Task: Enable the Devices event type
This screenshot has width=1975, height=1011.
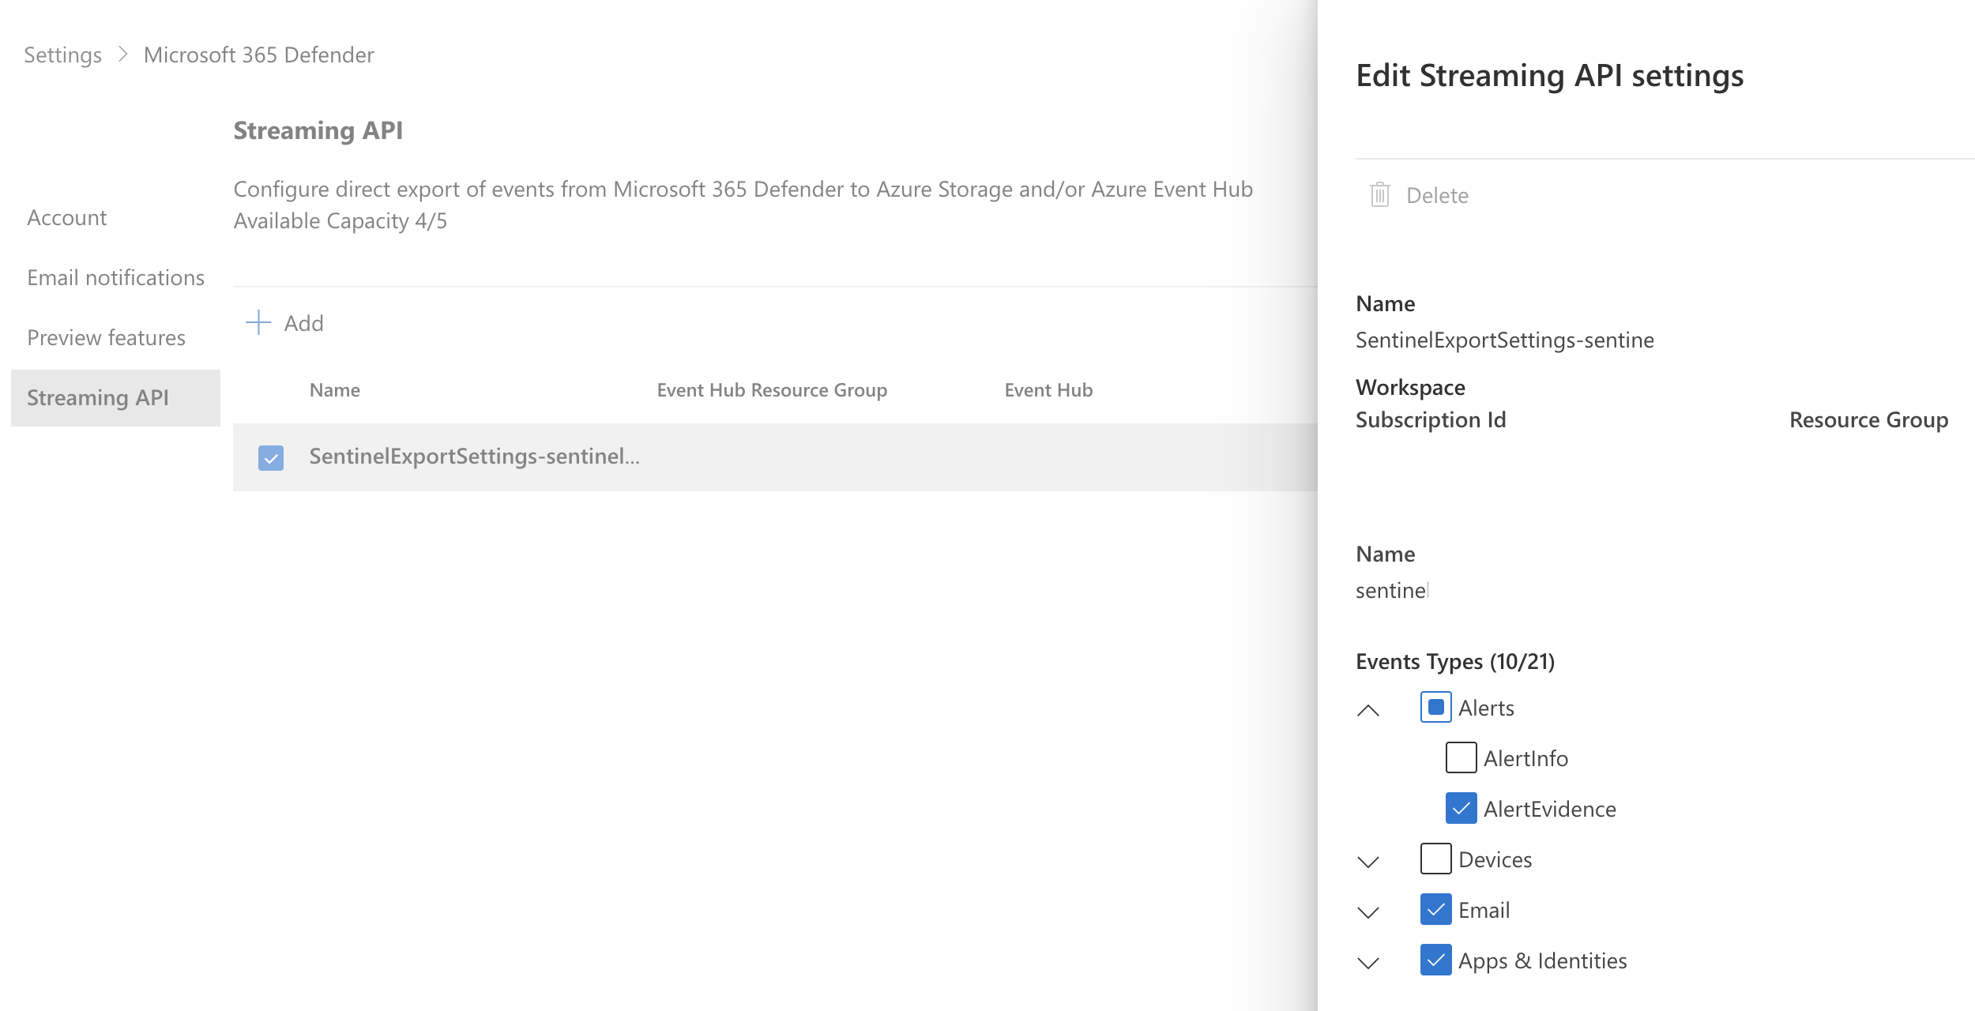Action: pos(1435,859)
